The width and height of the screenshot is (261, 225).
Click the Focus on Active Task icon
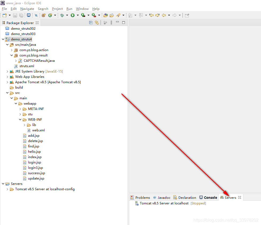point(105,23)
